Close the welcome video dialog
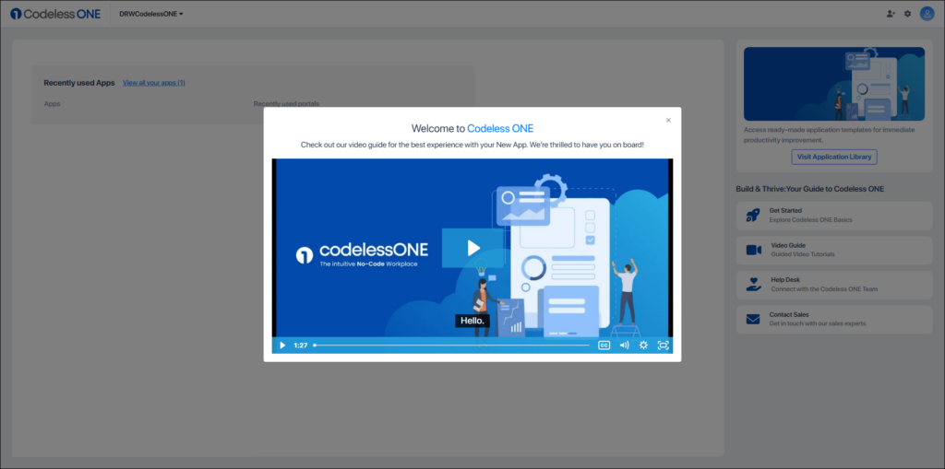This screenshot has width=945, height=469. coord(668,120)
